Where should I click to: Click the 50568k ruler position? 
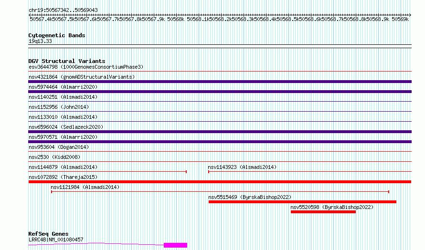point(176,19)
